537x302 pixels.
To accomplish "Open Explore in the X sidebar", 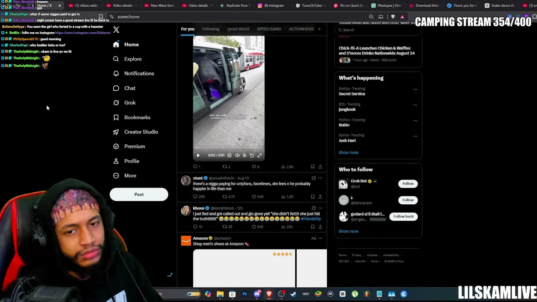I will click(x=127, y=59).
